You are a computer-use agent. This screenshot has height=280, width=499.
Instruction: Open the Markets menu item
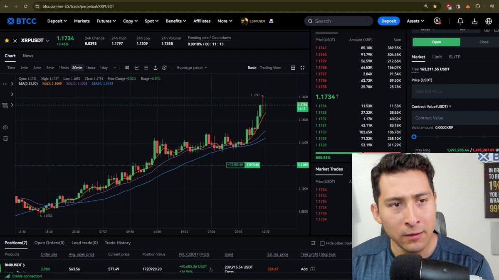tap(82, 21)
